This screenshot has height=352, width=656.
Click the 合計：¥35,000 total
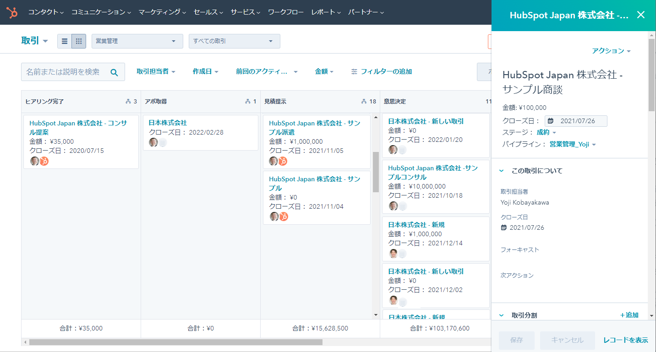pyautogui.click(x=81, y=328)
